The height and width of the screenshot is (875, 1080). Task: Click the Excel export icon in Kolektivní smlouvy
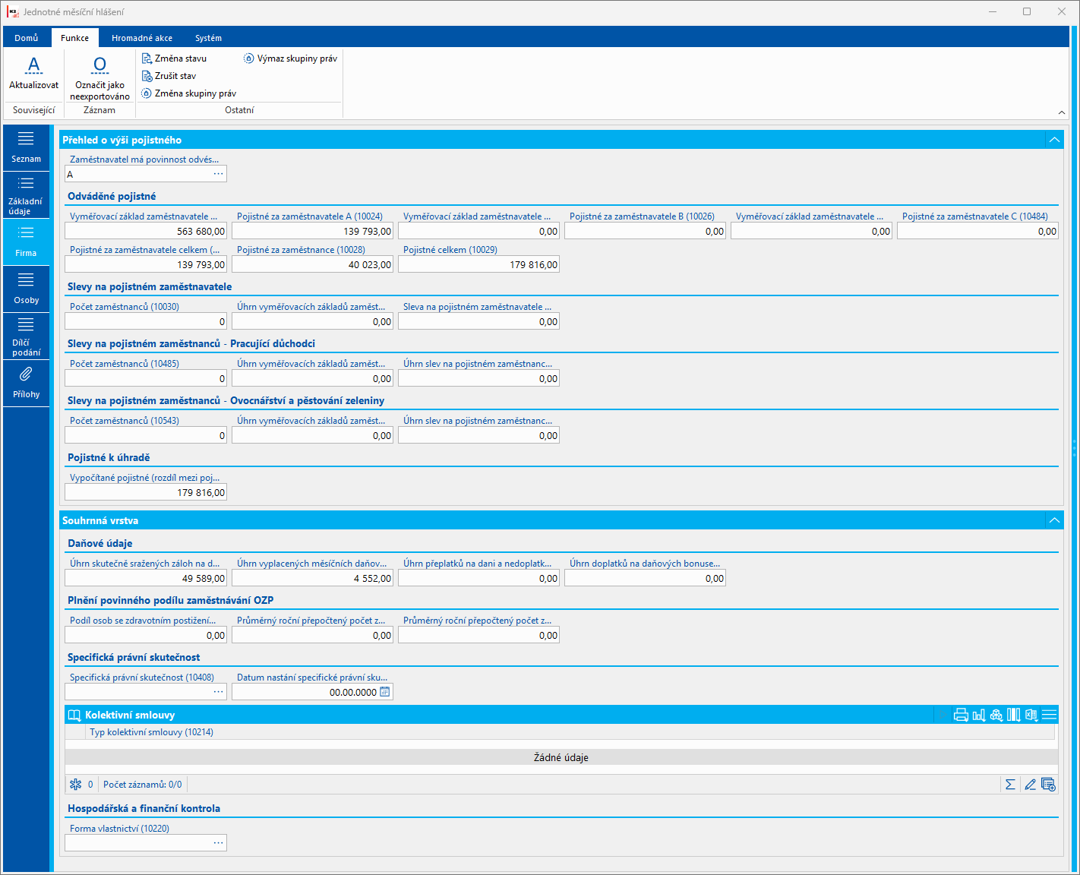tap(1031, 715)
